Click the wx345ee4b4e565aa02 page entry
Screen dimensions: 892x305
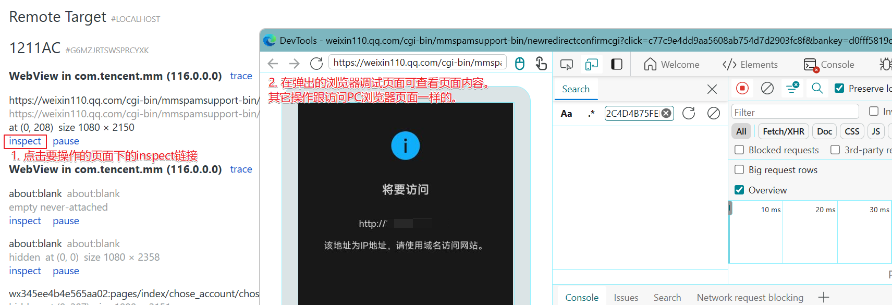tap(134, 294)
